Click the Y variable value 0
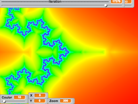 [40, 101]
